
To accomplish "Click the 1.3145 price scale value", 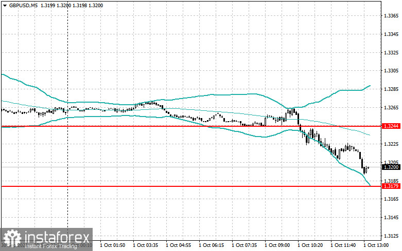I will [391, 218].
